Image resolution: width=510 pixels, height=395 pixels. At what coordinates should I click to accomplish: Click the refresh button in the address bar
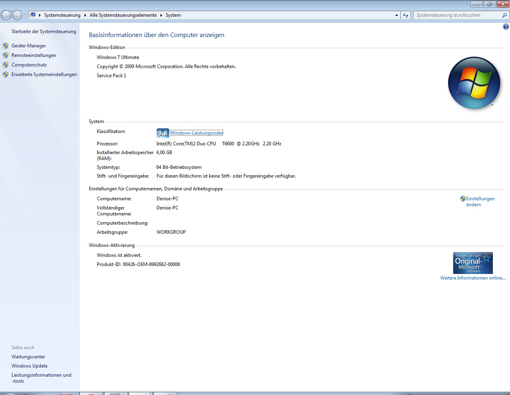[406, 15]
